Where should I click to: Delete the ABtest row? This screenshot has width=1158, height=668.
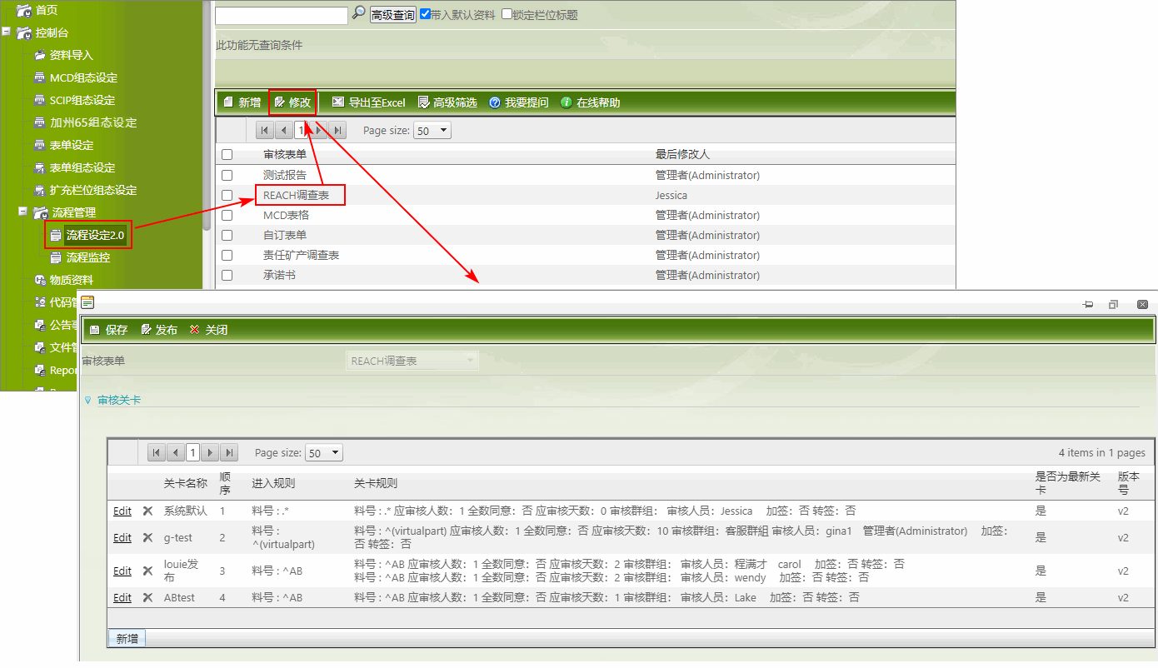pos(147,598)
